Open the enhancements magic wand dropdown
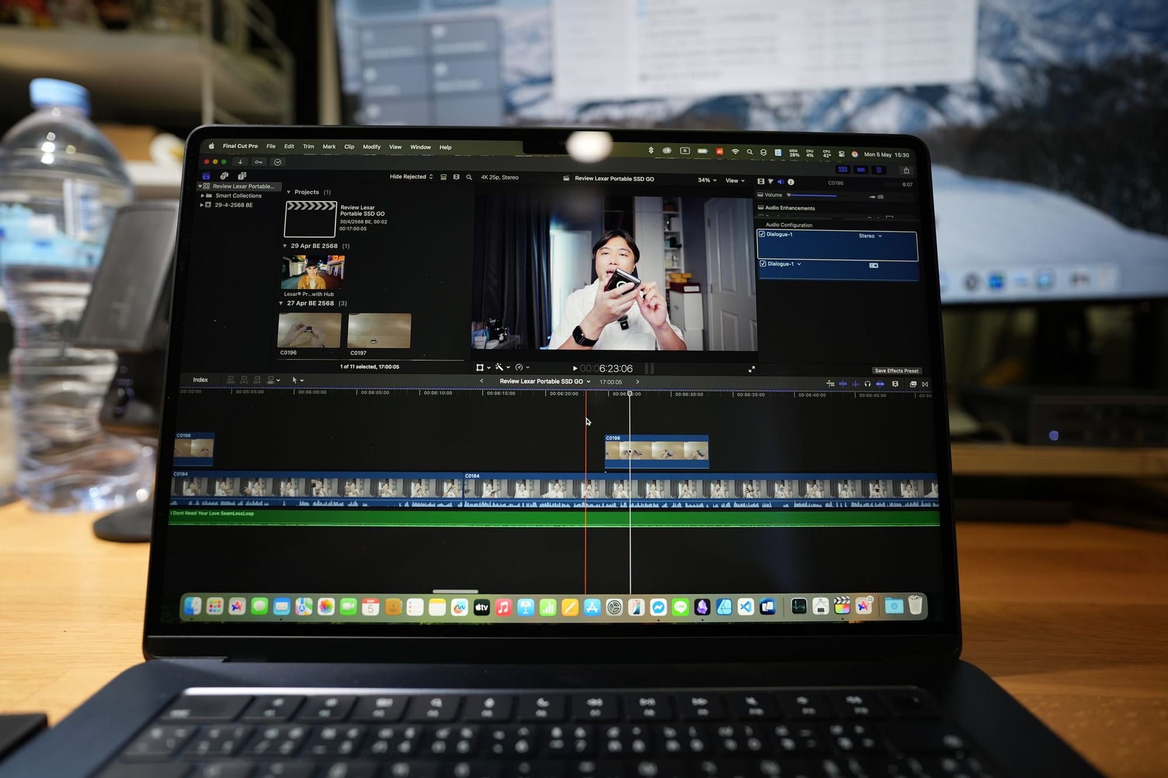 (502, 367)
